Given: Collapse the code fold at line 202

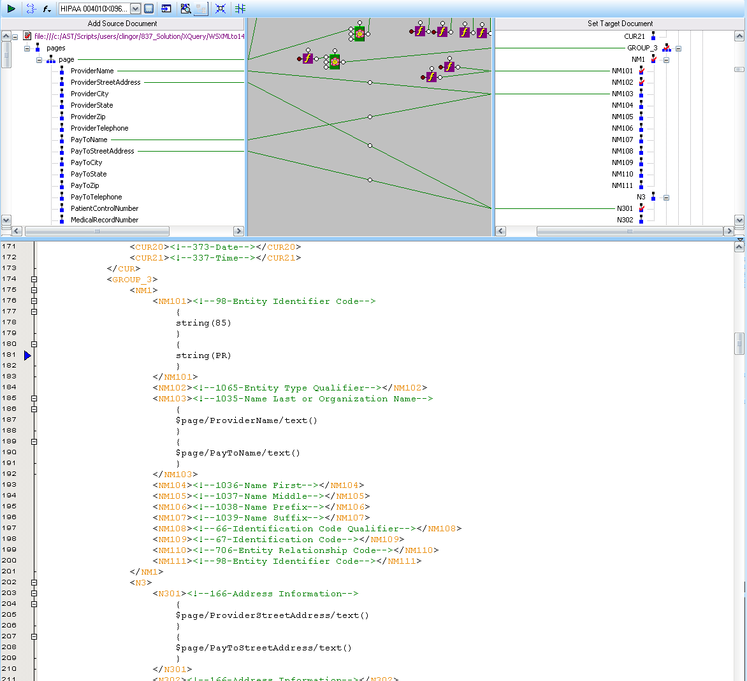Looking at the screenshot, I should (x=34, y=582).
